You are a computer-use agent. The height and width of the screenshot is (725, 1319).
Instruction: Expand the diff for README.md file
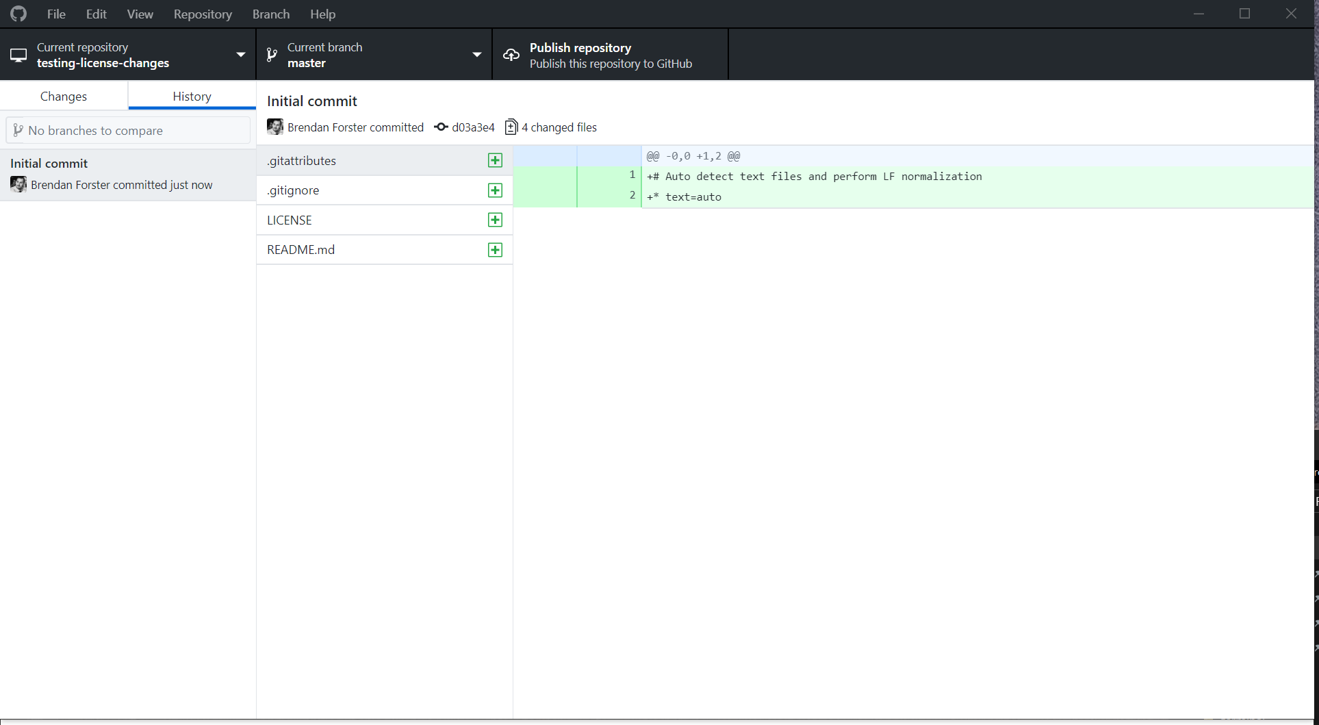(495, 249)
